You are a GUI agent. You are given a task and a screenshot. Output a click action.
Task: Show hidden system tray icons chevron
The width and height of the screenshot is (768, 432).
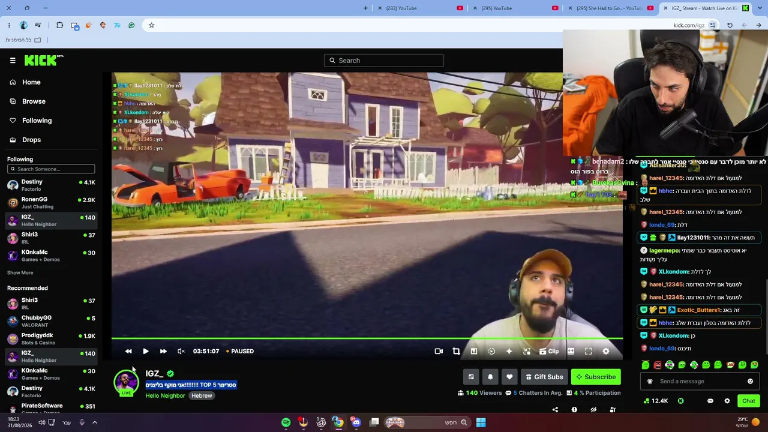coord(94,422)
